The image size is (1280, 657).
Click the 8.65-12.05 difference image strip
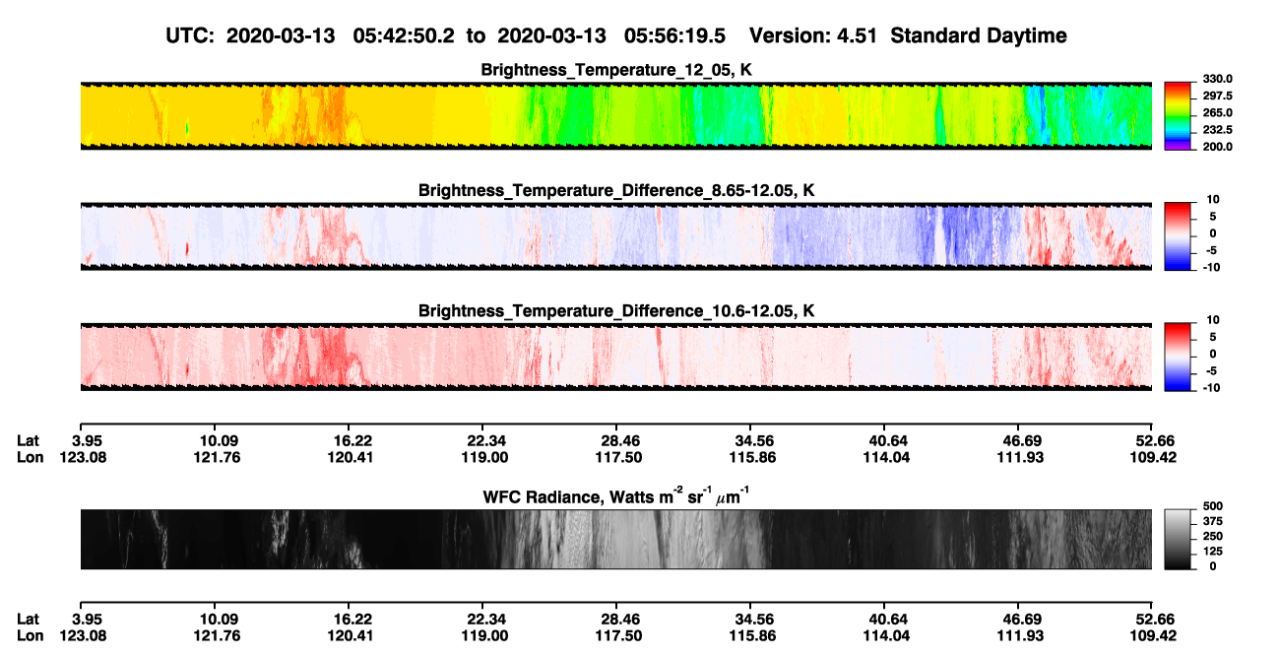616,236
